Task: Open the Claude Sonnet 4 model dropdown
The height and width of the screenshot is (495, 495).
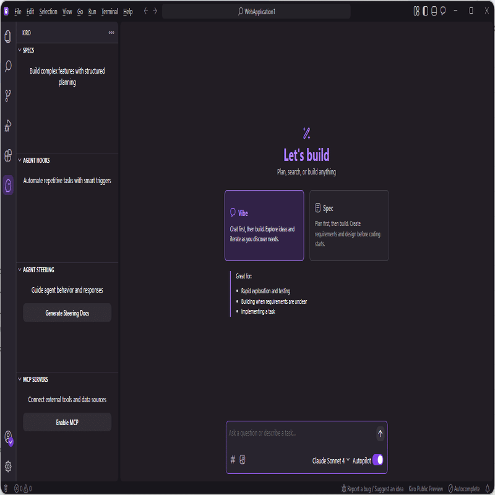Action: [x=329, y=460]
